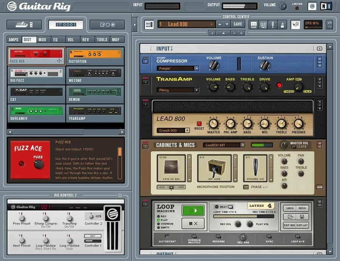
Task: Open the Compressor preset dropdown showing Pumpin'
Action: (178, 68)
